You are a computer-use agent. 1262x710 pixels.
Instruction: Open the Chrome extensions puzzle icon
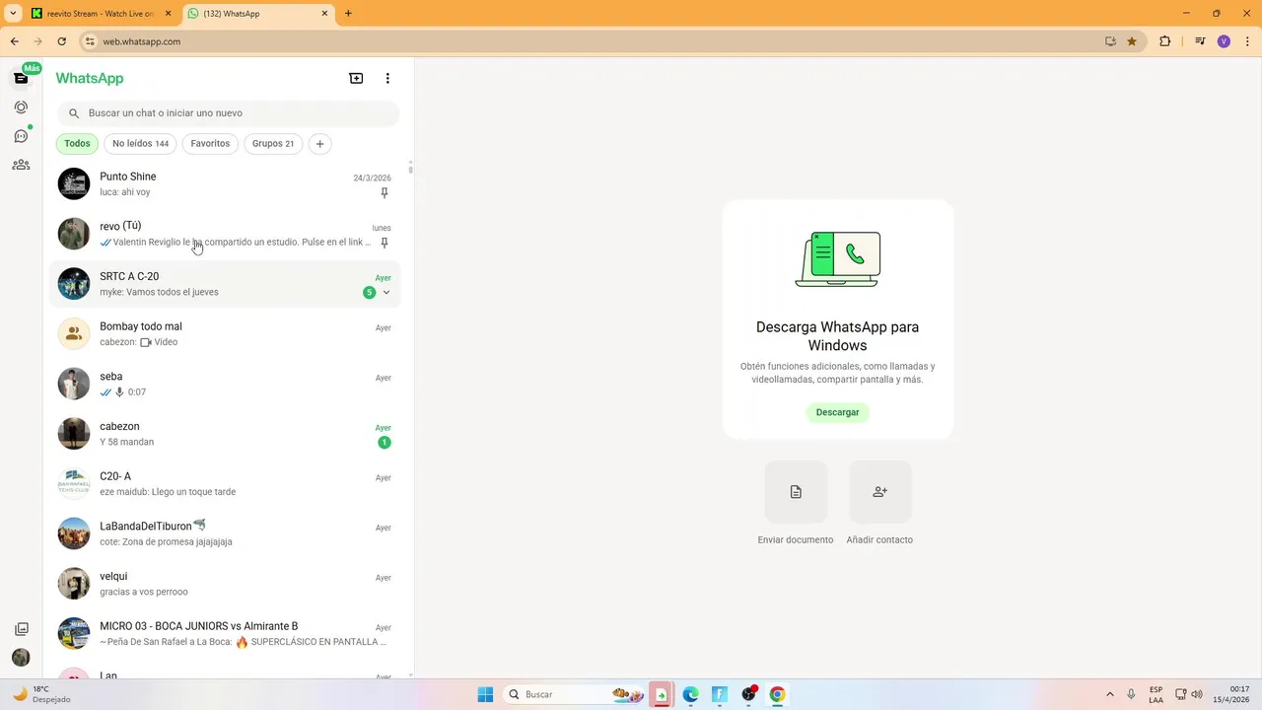click(1164, 41)
